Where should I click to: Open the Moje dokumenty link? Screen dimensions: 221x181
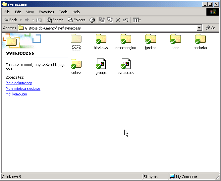19,83
